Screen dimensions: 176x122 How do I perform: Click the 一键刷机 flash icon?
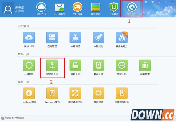coord(29,66)
